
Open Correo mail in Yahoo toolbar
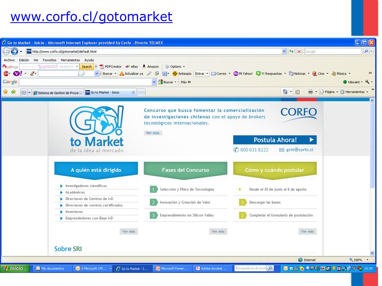(x=219, y=73)
